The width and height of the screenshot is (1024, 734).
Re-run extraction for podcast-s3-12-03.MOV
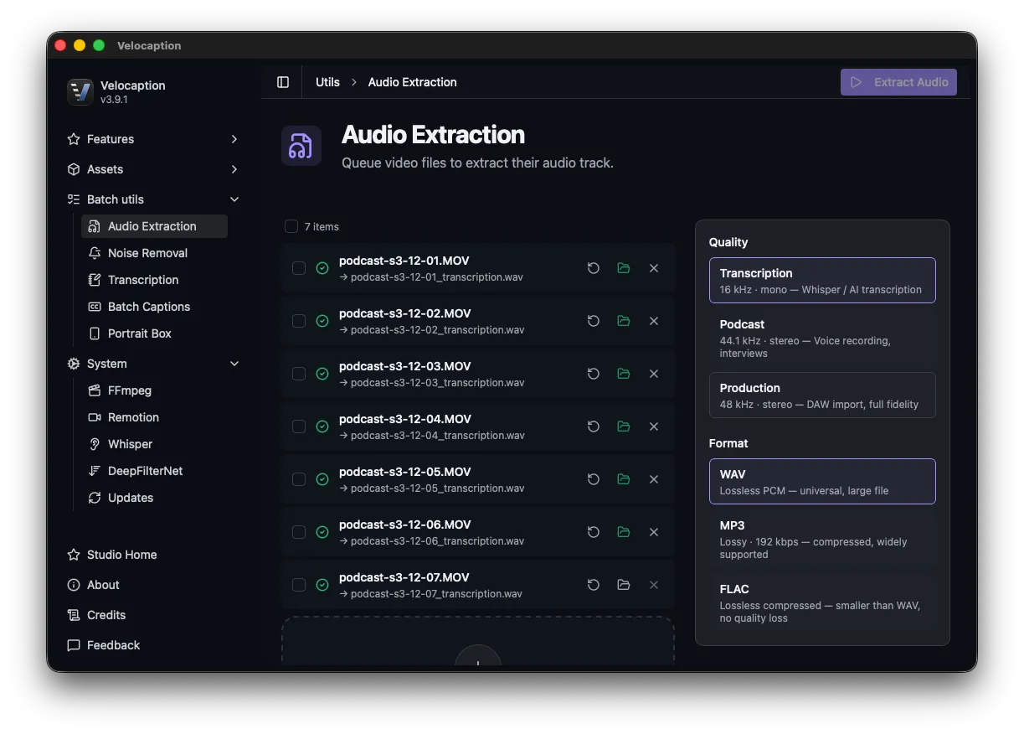coord(594,374)
